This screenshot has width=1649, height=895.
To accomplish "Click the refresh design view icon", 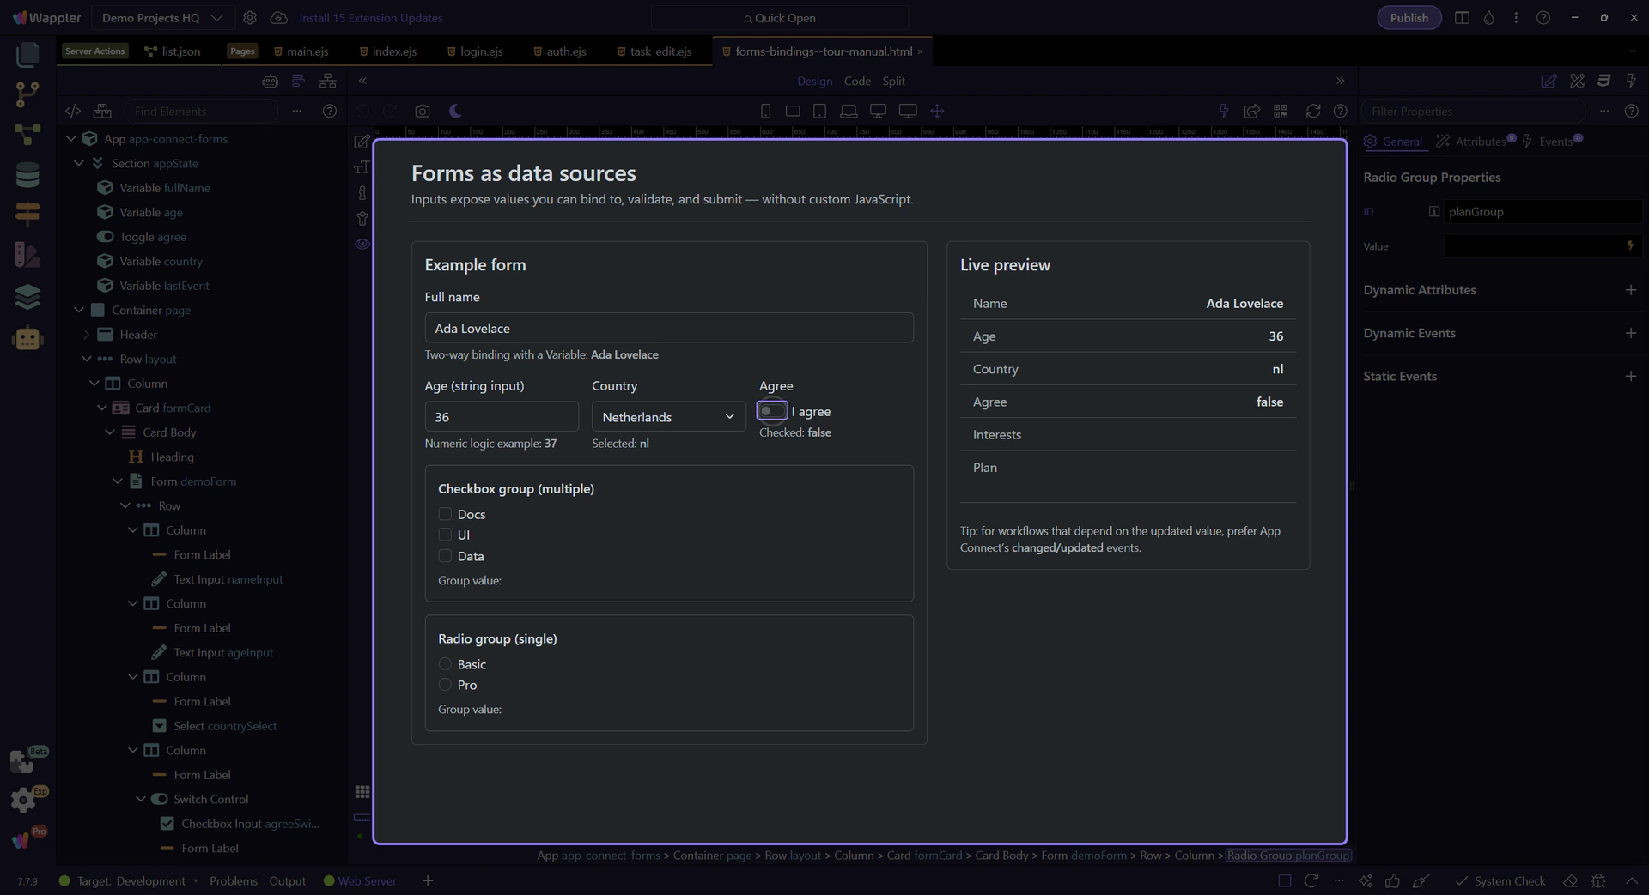I will tap(1312, 111).
